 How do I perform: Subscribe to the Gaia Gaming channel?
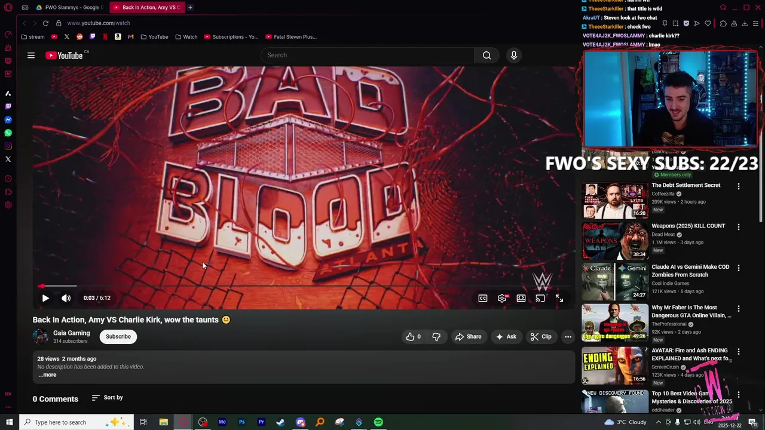coord(118,337)
